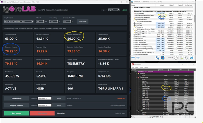Click the red Stop logging button
Viewport: 203px width, 123px height.
pos(42,113)
